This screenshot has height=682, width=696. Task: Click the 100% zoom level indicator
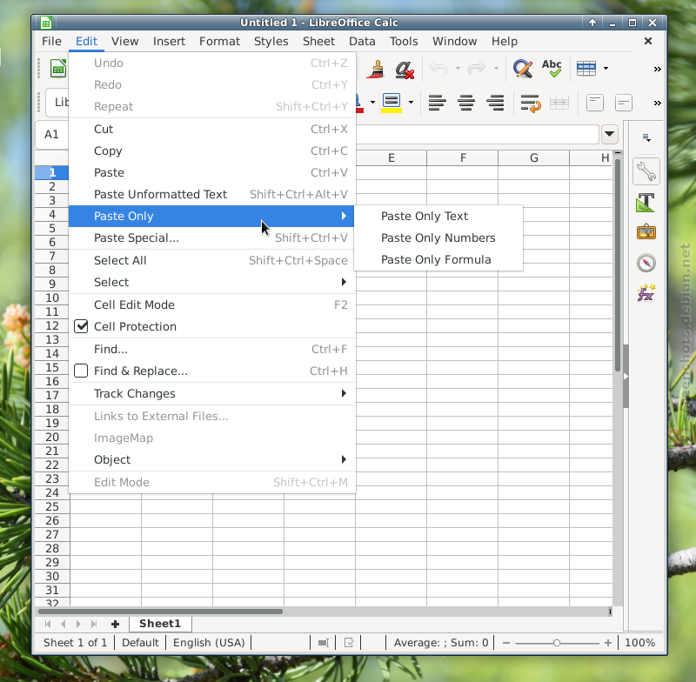coord(639,643)
